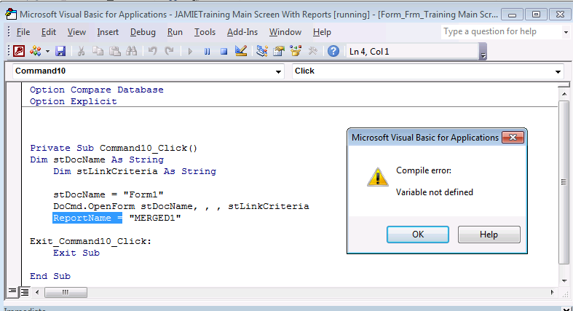Restore the VBA editor window

click(536, 15)
